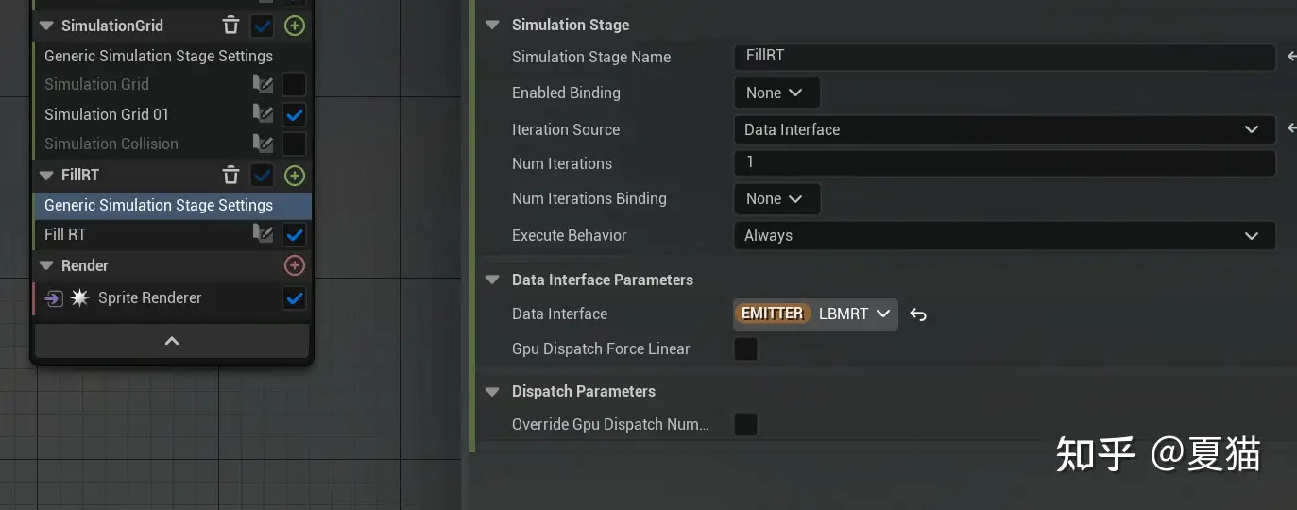Click the edit icon next to Fill RT
The width and height of the screenshot is (1297, 510).
coord(263,234)
